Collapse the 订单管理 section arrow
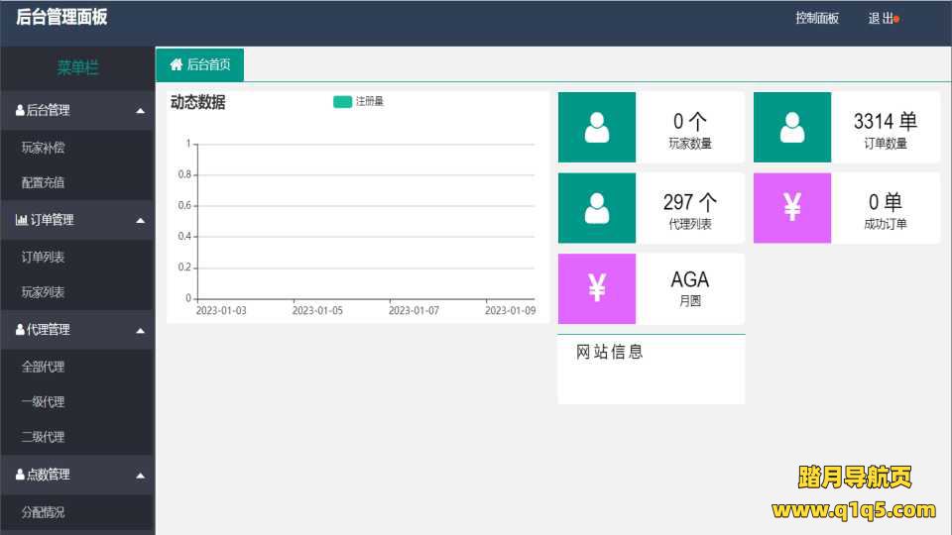This screenshot has height=535, width=952. point(140,220)
